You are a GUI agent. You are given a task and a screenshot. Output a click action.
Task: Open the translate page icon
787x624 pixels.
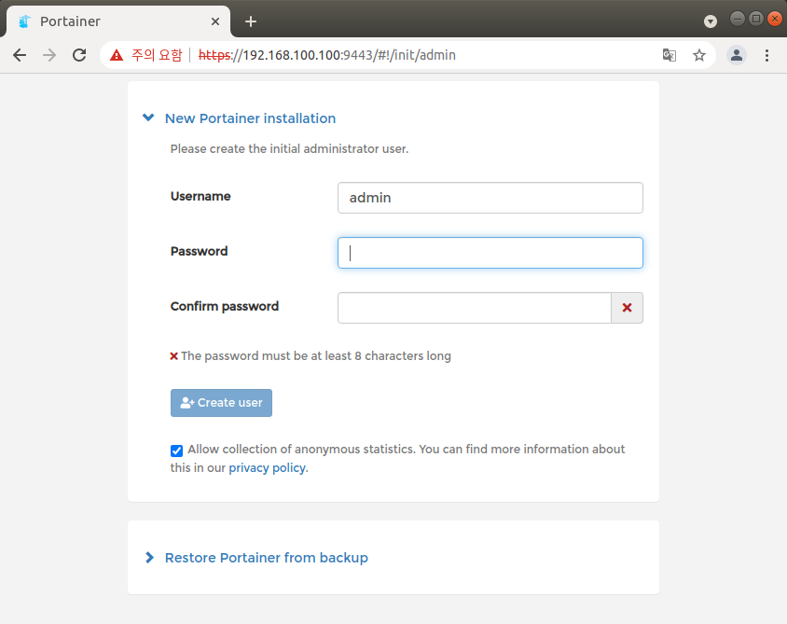pyautogui.click(x=670, y=55)
